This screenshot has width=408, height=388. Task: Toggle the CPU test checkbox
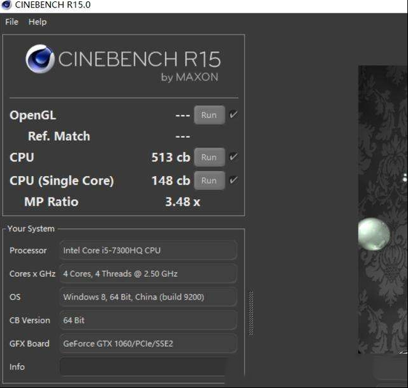click(233, 156)
